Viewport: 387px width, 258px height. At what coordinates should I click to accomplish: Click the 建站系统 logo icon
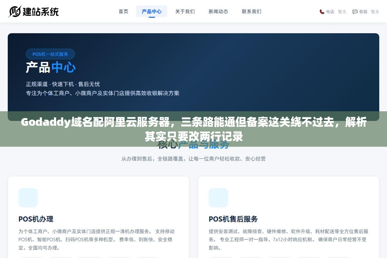click(15, 11)
